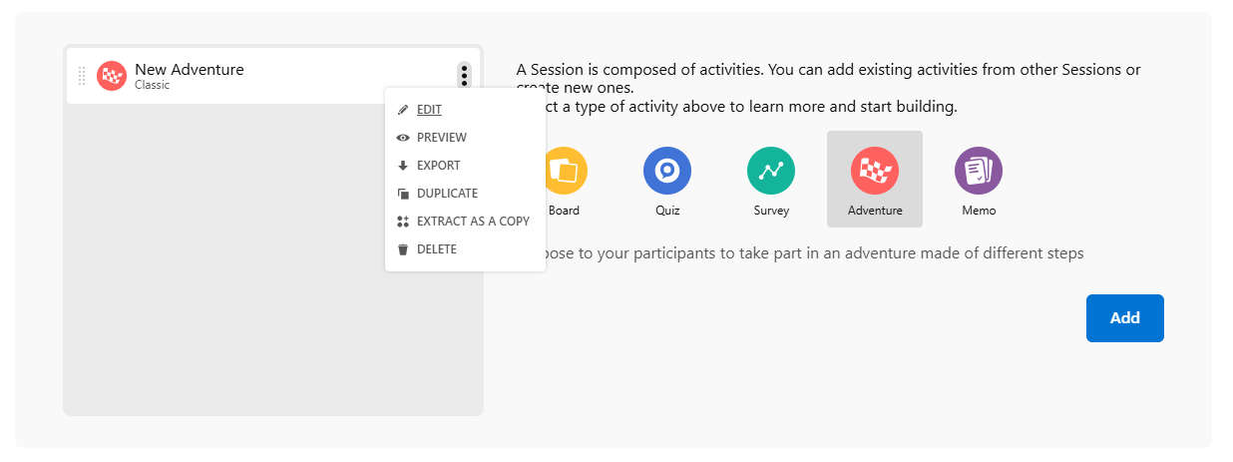Select Duplicate in the activity menu
1233x462 pixels.
tap(447, 194)
